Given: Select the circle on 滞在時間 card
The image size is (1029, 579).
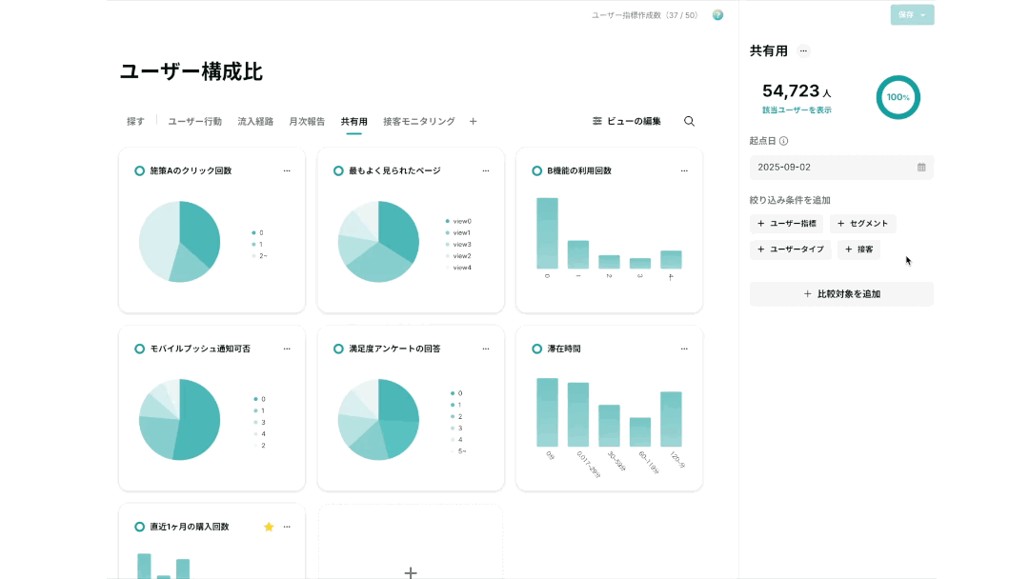Looking at the screenshot, I should (536, 349).
